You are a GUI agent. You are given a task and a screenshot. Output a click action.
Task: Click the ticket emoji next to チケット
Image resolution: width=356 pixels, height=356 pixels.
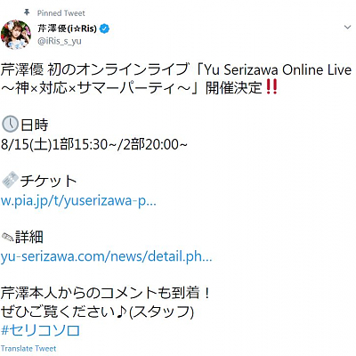pos(10,181)
